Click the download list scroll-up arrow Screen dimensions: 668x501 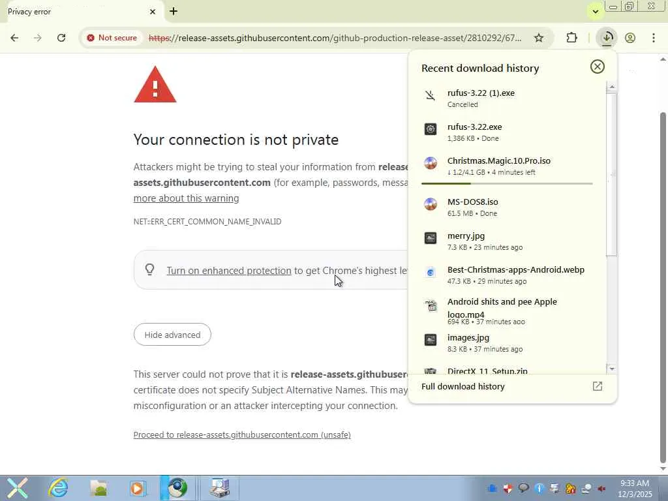[612, 87]
